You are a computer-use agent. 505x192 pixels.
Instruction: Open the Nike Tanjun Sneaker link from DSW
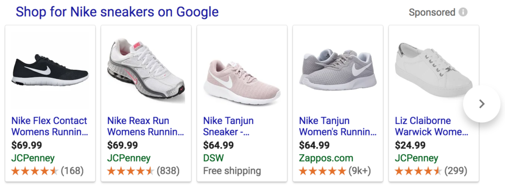[228, 127]
